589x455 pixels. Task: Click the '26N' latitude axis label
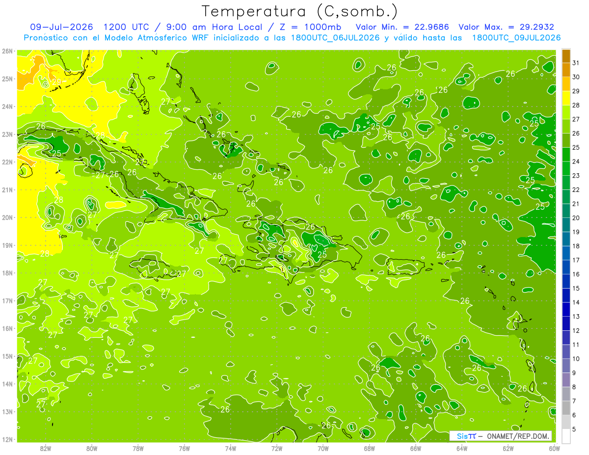(x=7, y=51)
